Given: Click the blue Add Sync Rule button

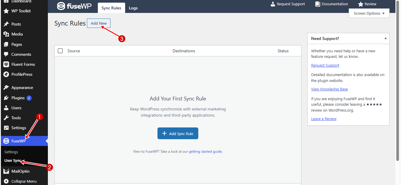Looking at the screenshot, I should point(178,133).
